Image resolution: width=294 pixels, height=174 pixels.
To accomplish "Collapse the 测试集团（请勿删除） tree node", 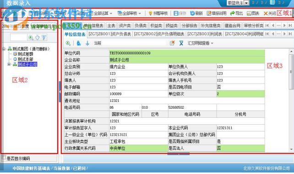I will point(4,49).
